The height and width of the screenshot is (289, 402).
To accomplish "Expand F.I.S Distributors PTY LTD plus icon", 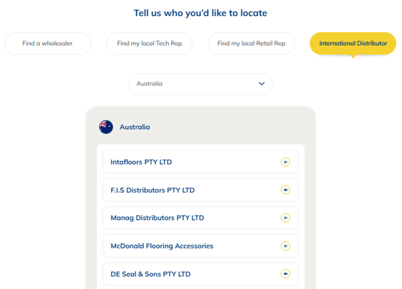I will (285, 190).
